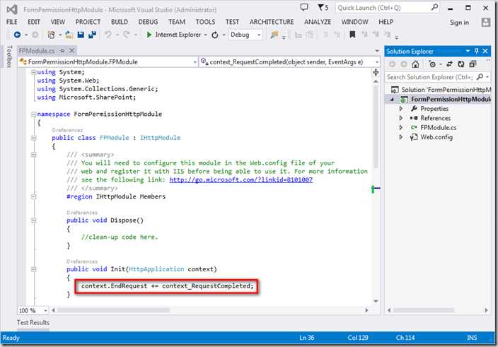Open the Solution Explorer window options dropdown arrow
The image size is (498, 347).
pos(468,51)
